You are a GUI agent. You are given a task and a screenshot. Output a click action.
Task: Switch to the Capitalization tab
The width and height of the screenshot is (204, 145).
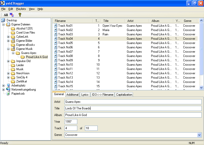click(124, 95)
